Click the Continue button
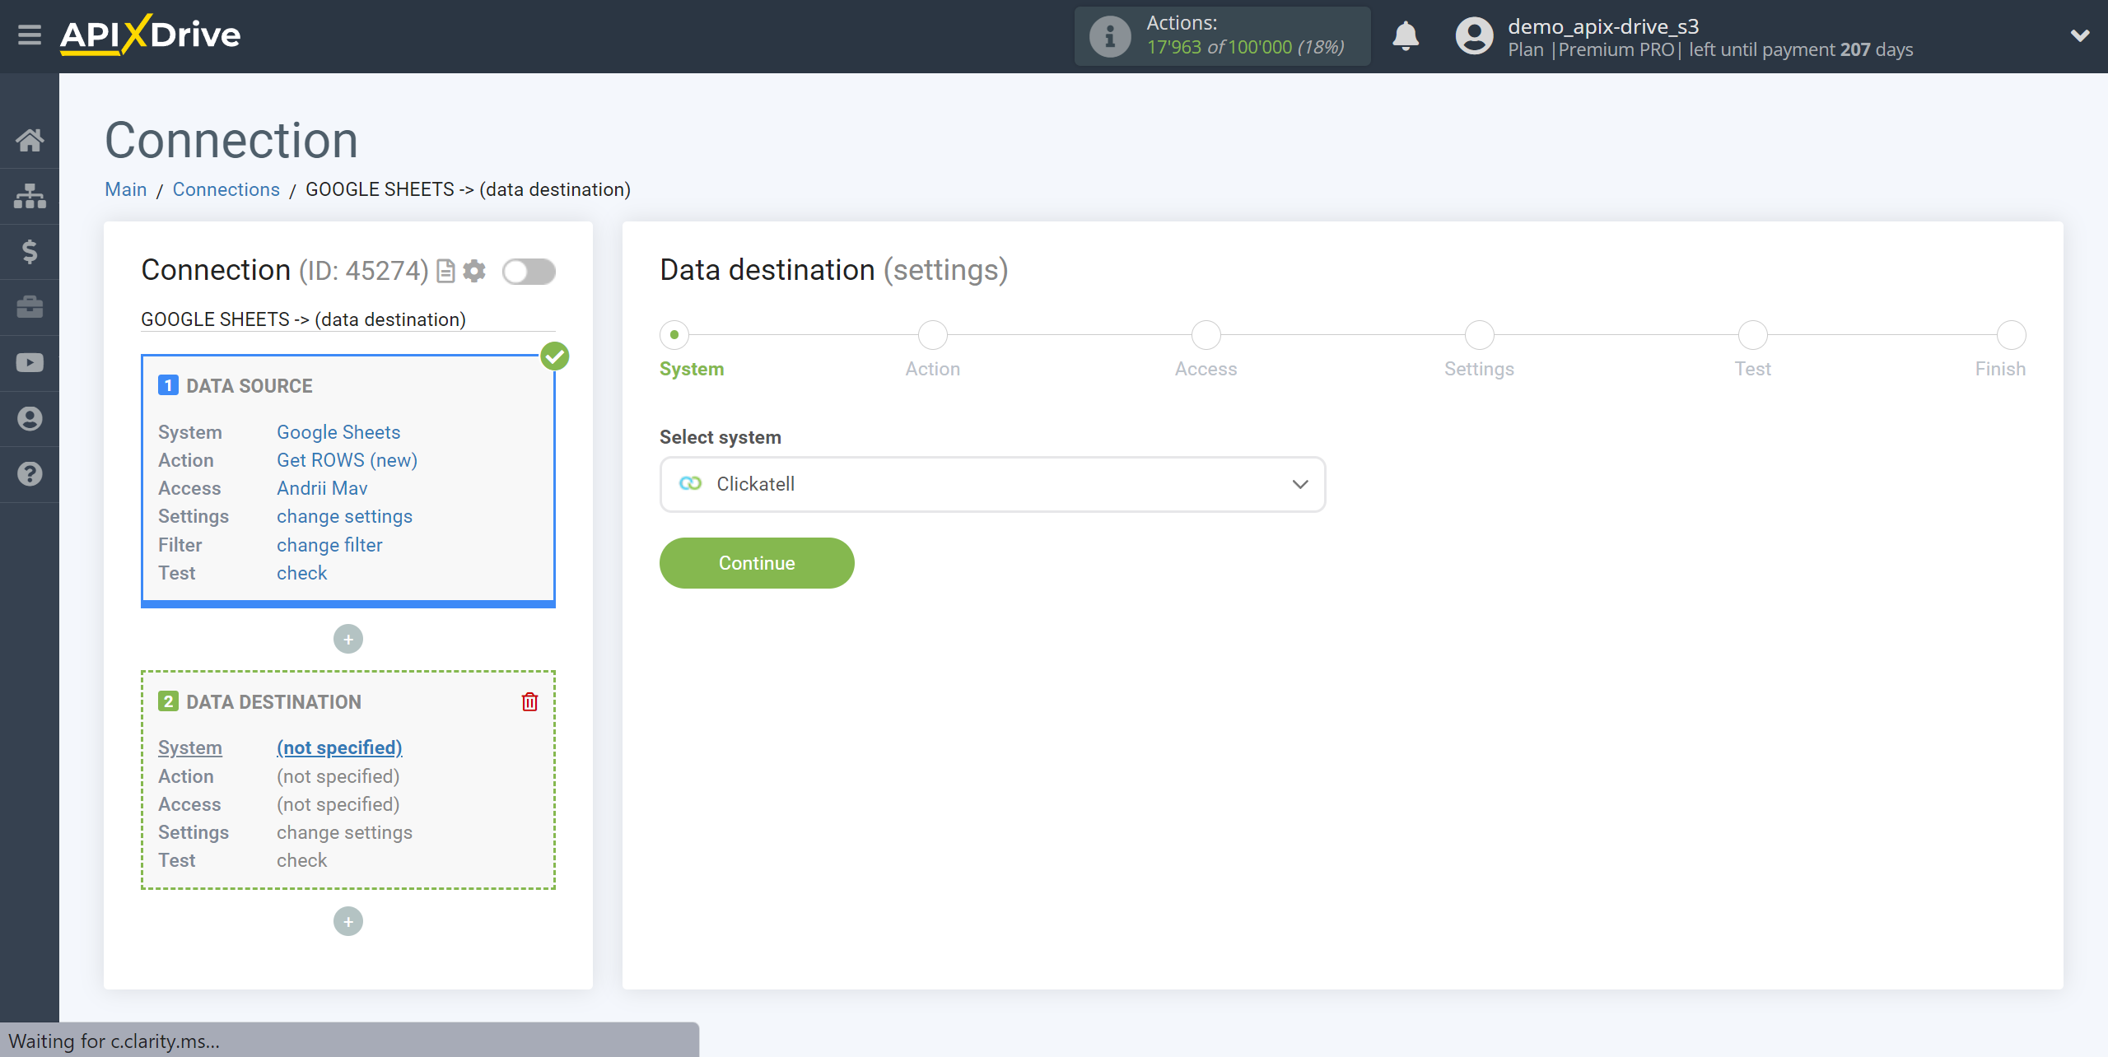The image size is (2108, 1057). [756, 562]
